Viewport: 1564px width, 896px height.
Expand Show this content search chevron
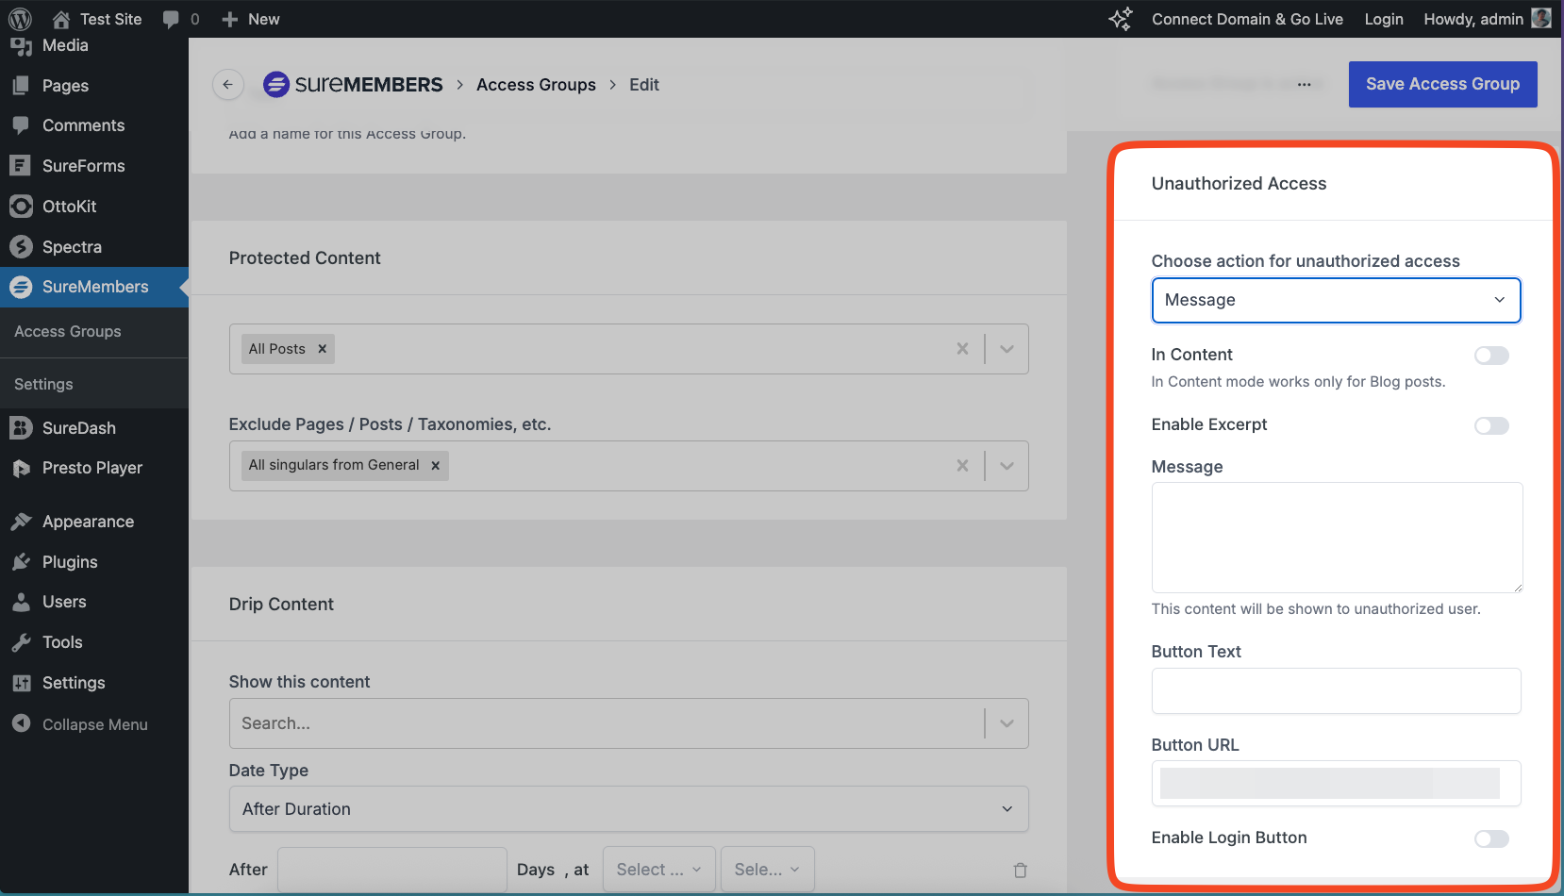[x=1007, y=723]
